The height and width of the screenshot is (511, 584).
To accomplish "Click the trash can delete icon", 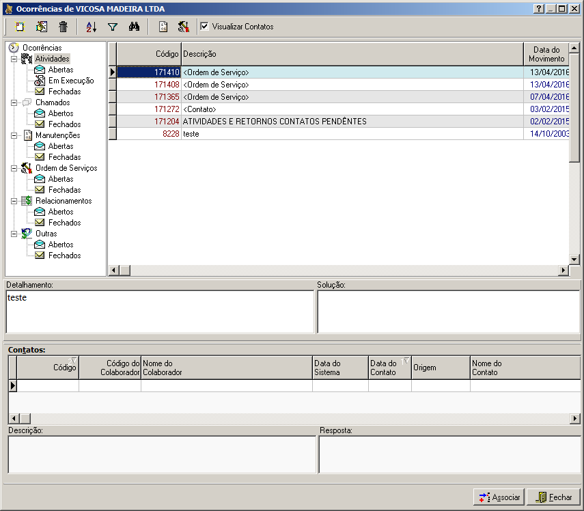I will point(63,27).
